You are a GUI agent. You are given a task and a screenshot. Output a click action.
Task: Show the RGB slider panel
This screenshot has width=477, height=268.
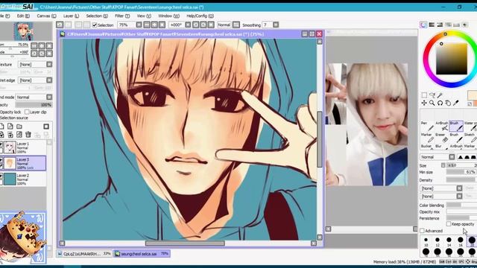coord(432,25)
